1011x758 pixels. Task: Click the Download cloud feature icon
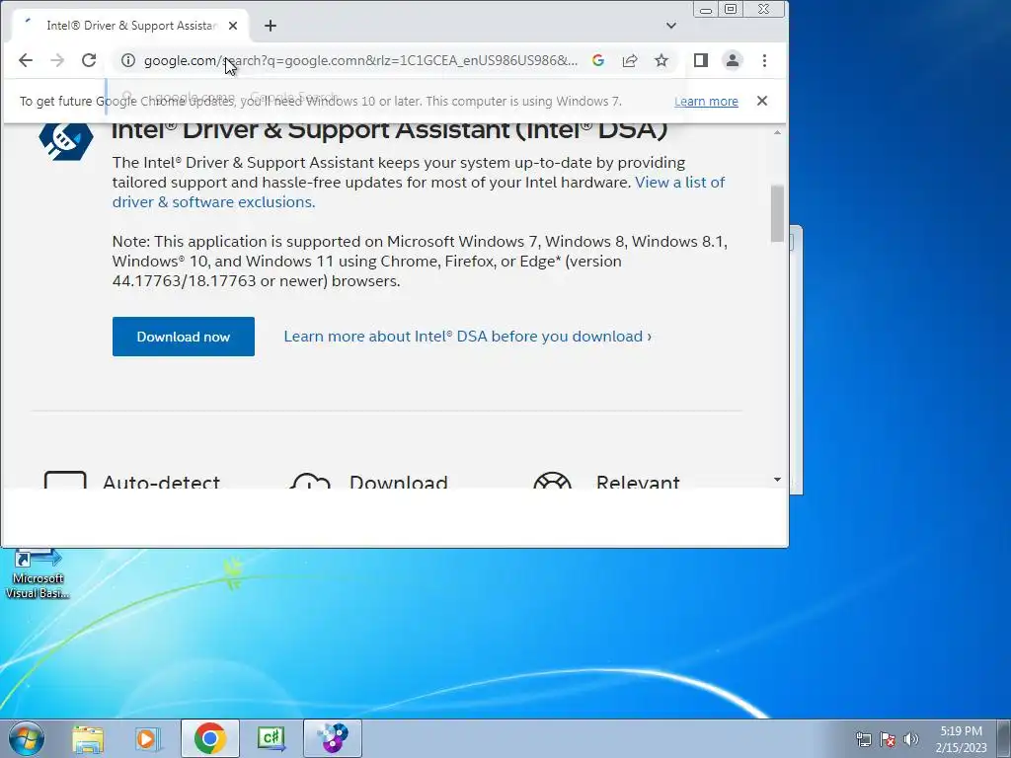(310, 481)
